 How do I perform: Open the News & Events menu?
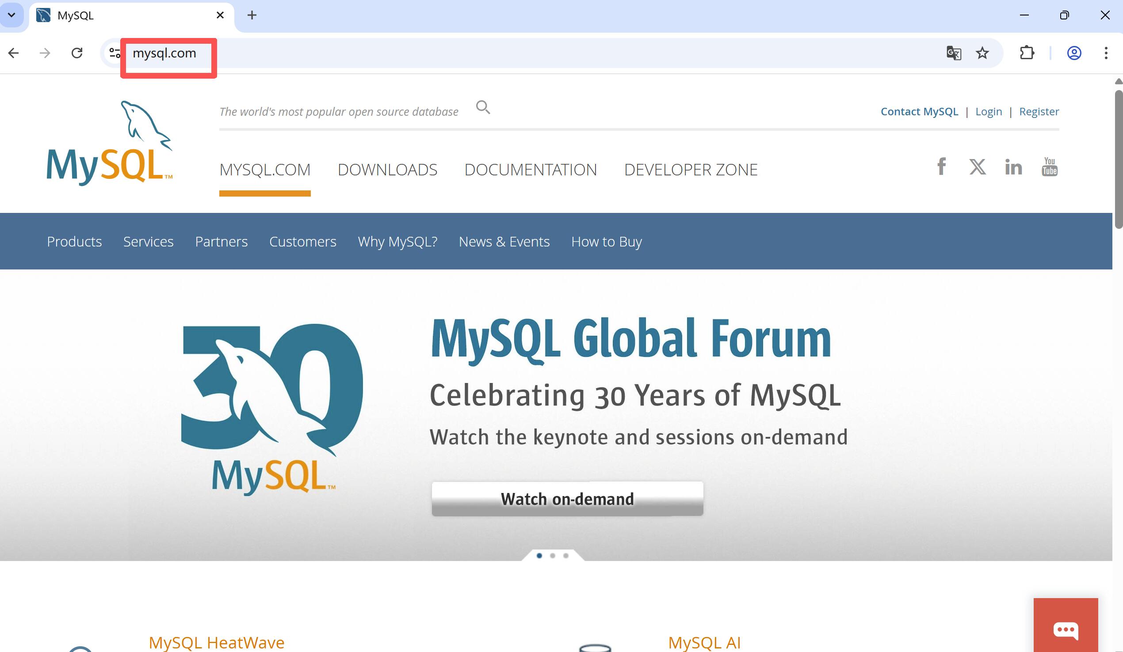click(x=504, y=241)
